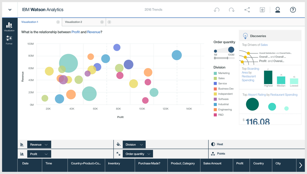
Task: Switch to the Visualization 1 tab
Action: 40,22
